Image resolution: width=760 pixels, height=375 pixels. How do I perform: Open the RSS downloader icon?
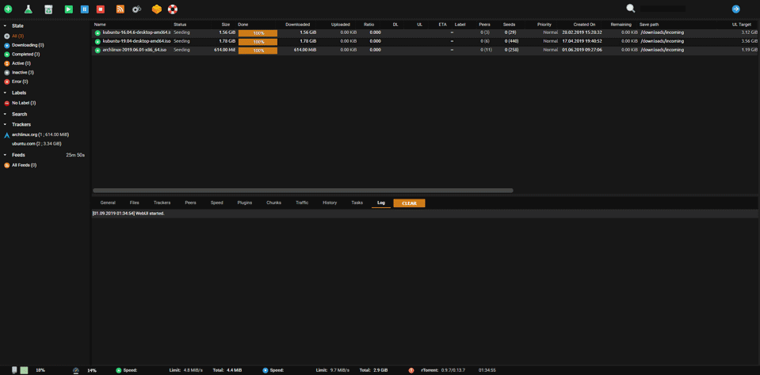(120, 9)
